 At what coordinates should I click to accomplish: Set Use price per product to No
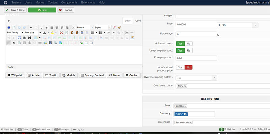coord(188,51)
